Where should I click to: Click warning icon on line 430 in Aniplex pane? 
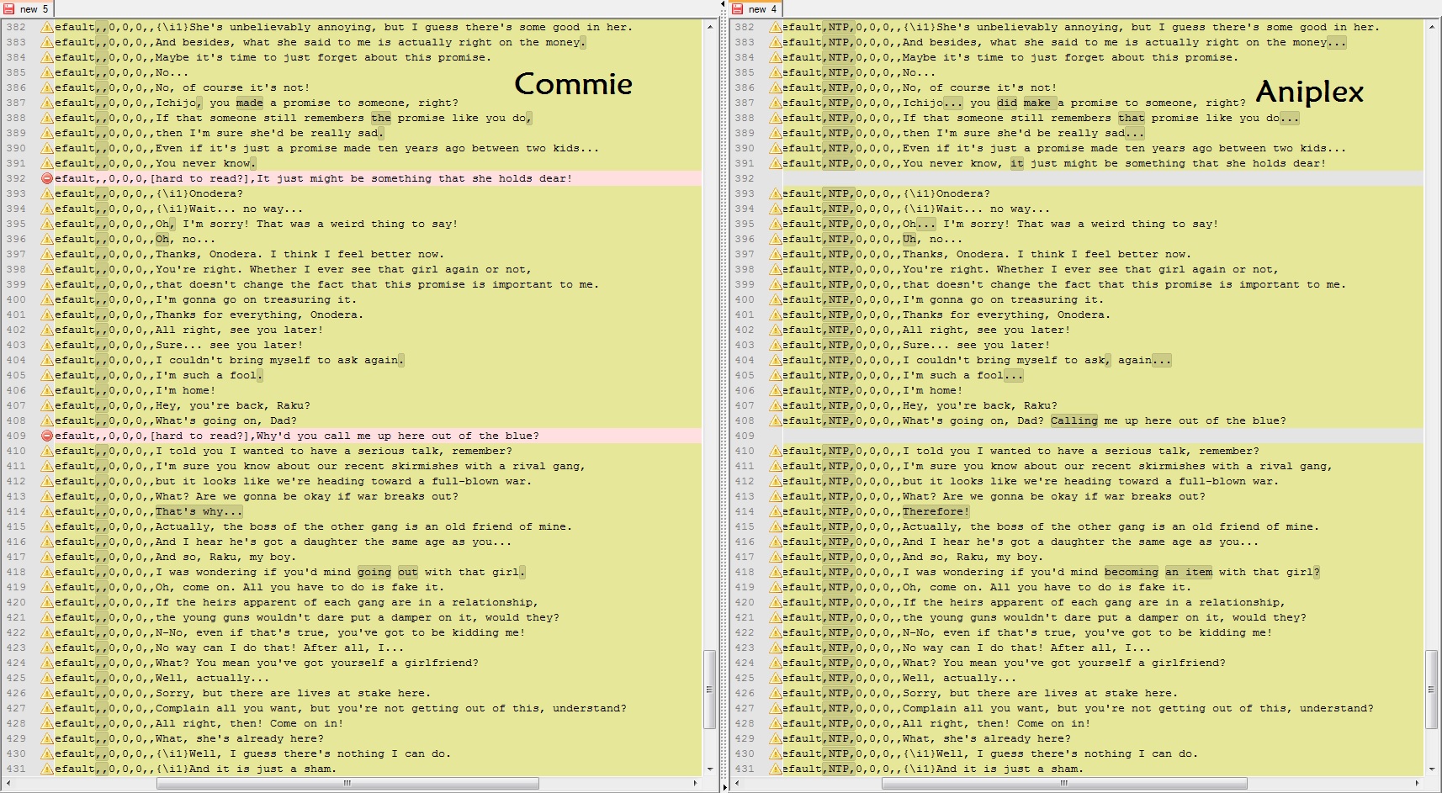(775, 753)
